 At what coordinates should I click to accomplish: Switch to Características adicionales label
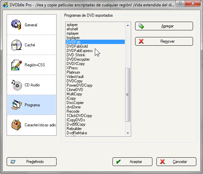point(40,125)
